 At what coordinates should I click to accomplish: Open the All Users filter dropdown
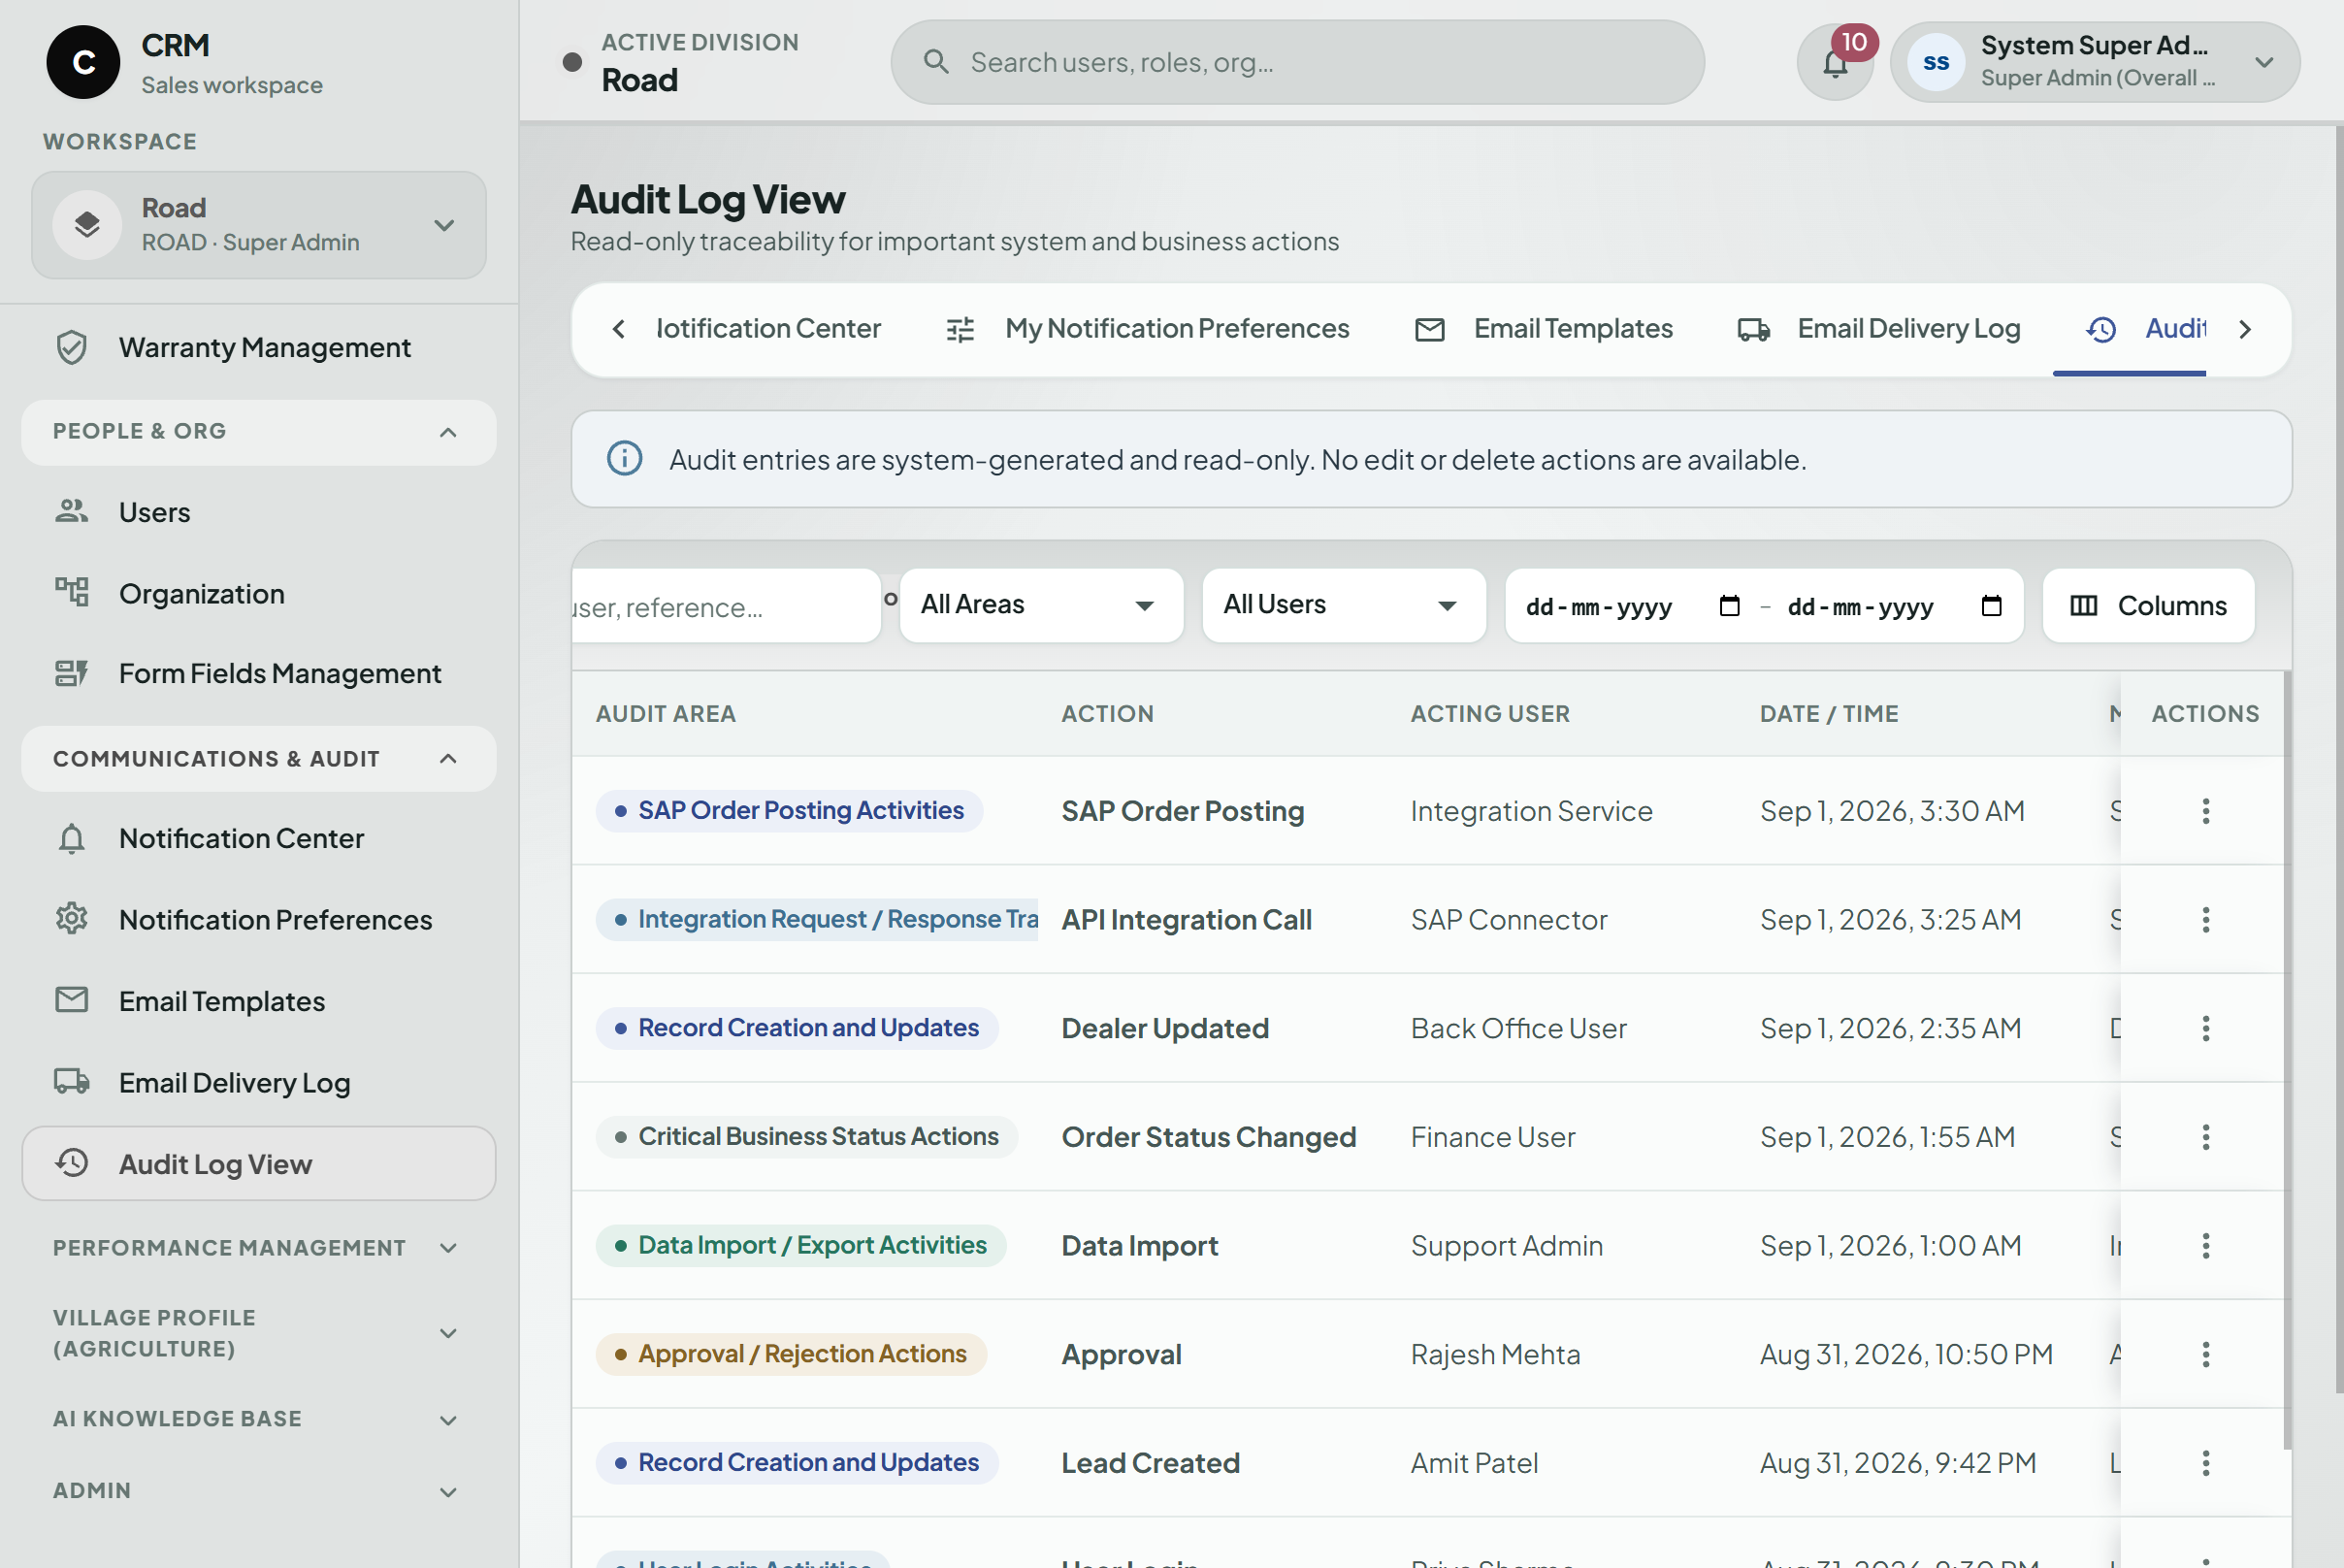point(1343,605)
